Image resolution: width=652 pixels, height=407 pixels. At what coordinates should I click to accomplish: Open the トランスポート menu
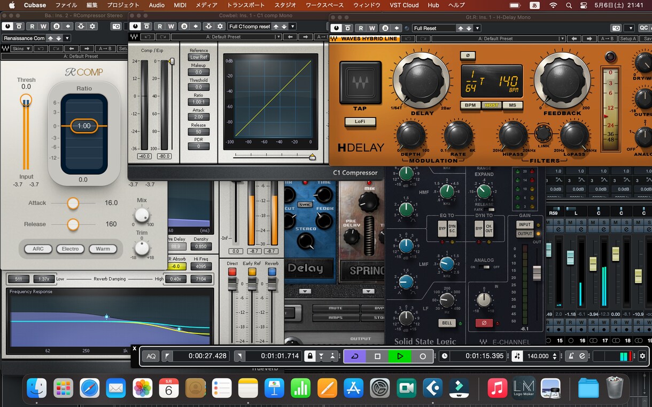coord(246,5)
